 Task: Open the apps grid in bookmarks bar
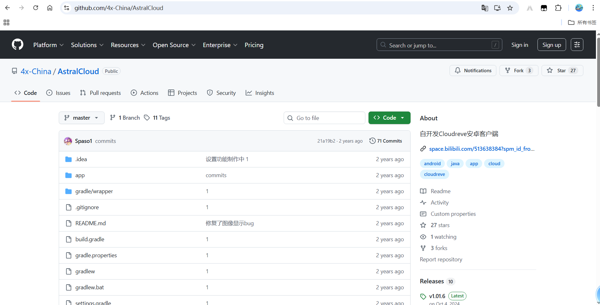(6, 22)
